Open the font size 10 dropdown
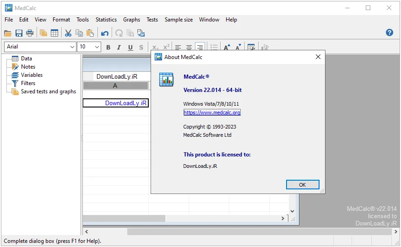Image resolution: width=401 pixels, height=247 pixels. click(x=97, y=47)
